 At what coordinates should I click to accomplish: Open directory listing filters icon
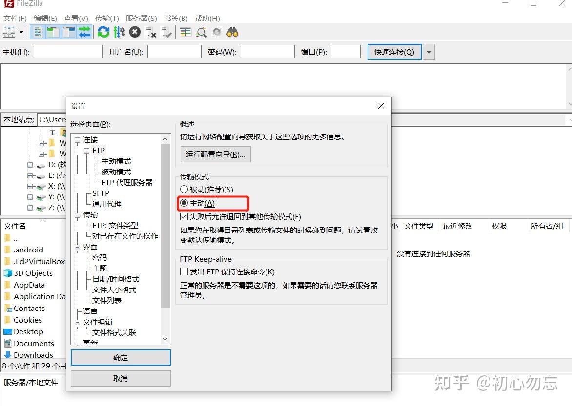(x=185, y=32)
